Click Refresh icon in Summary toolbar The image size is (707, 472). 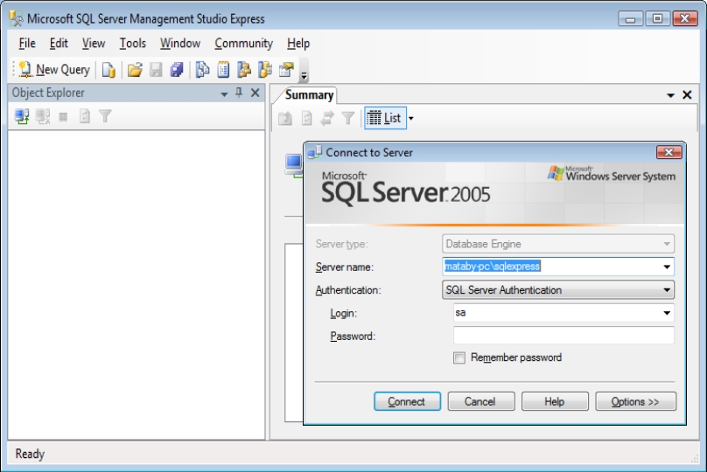tap(306, 119)
